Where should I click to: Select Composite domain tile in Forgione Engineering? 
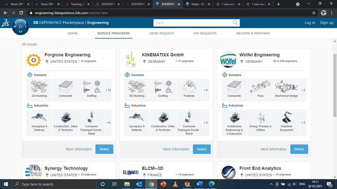coord(66,90)
